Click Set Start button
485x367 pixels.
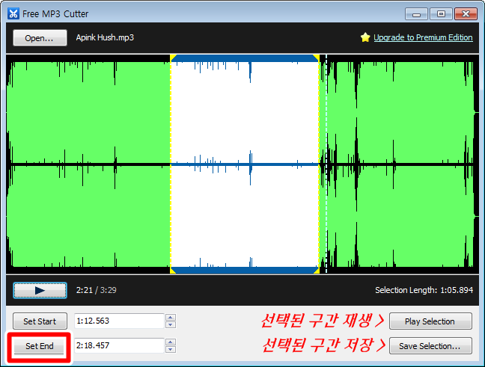(x=40, y=321)
